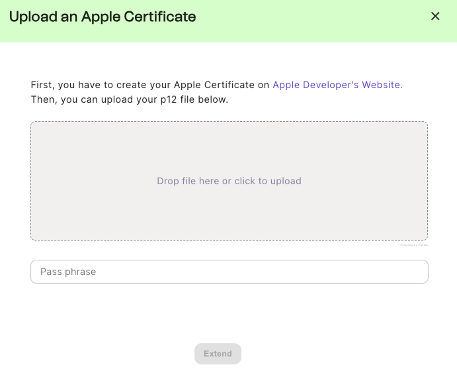The image size is (457, 381).
Task: Click the X in the header corner
Action: click(x=435, y=17)
